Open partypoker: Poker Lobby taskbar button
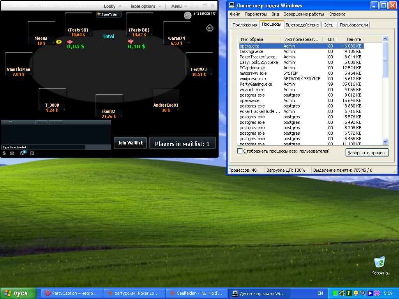The image size is (399, 299). point(134,293)
